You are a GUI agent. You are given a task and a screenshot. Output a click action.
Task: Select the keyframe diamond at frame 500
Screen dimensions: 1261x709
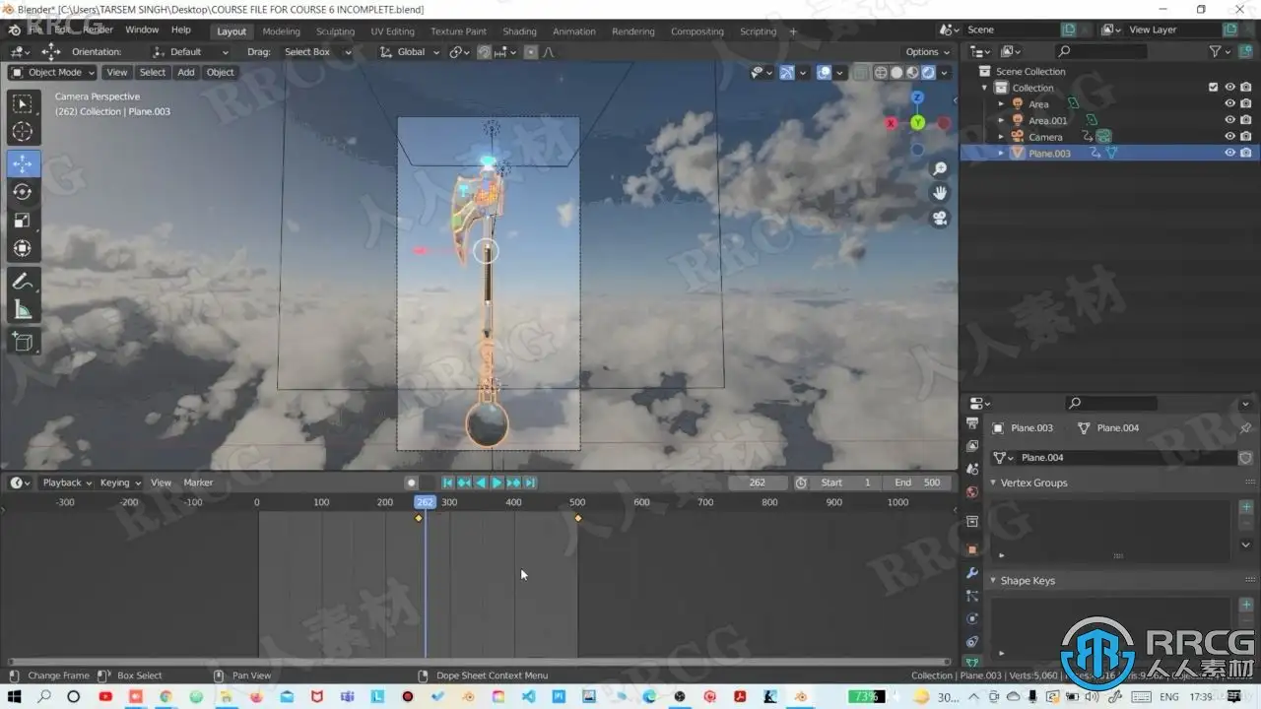tap(577, 518)
